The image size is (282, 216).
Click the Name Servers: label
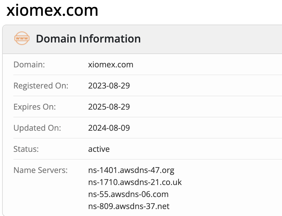pyautogui.click(x=41, y=170)
